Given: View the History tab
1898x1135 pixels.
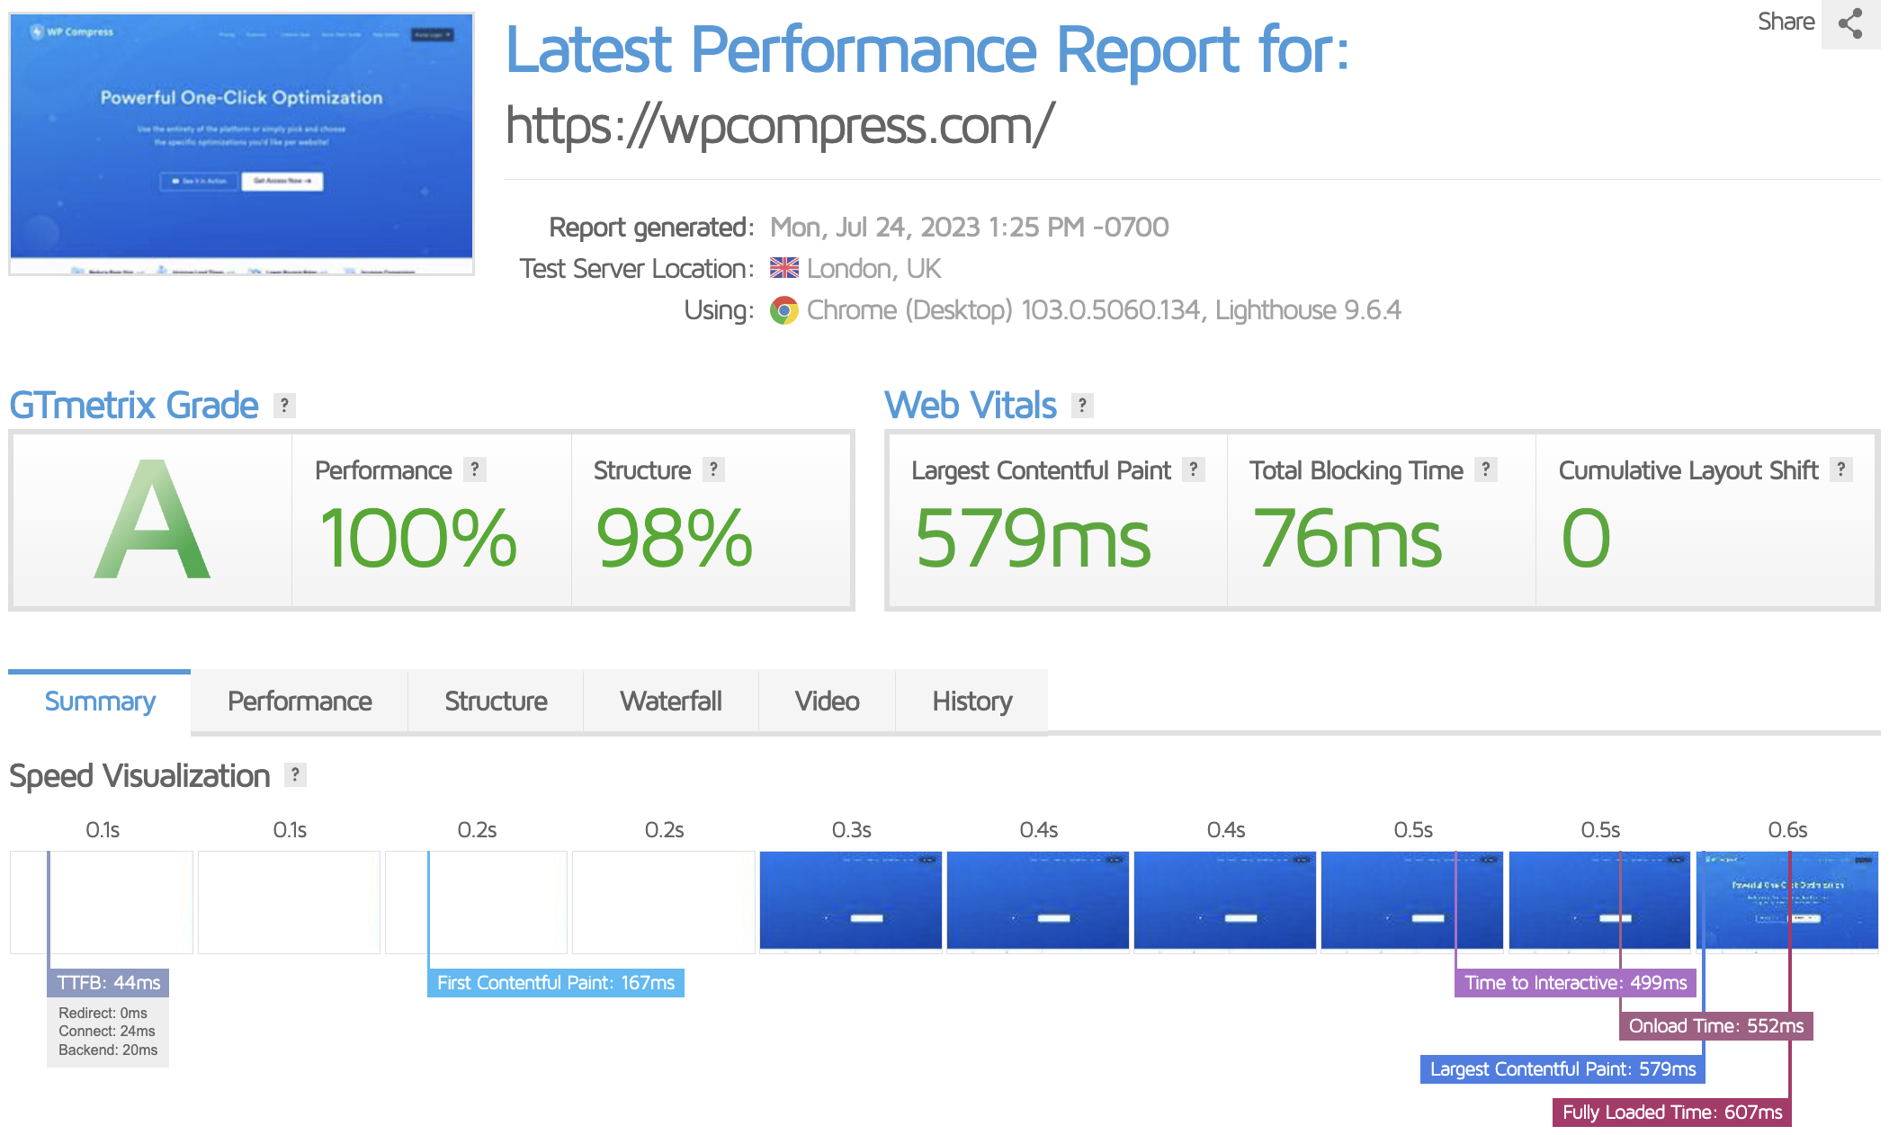Looking at the screenshot, I should [x=972, y=702].
